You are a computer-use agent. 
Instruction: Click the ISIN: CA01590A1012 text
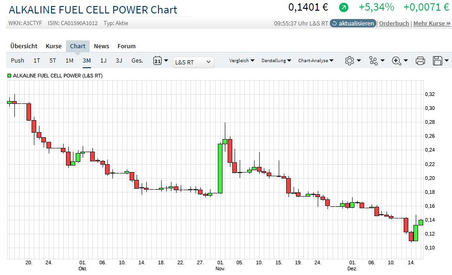[x=72, y=23]
